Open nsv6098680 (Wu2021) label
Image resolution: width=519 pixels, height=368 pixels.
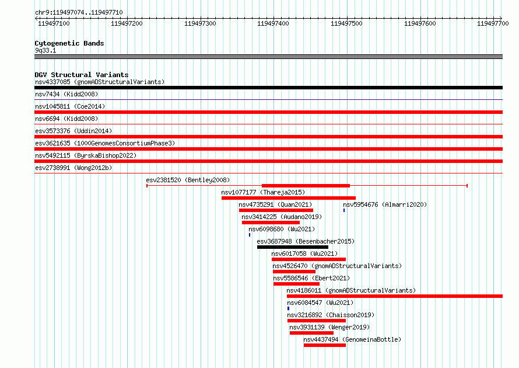point(282,229)
